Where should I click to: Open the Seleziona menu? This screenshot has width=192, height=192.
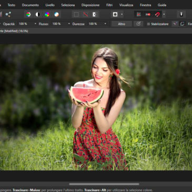click(68, 5)
